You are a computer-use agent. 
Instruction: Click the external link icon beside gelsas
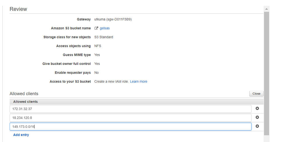point(96,28)
